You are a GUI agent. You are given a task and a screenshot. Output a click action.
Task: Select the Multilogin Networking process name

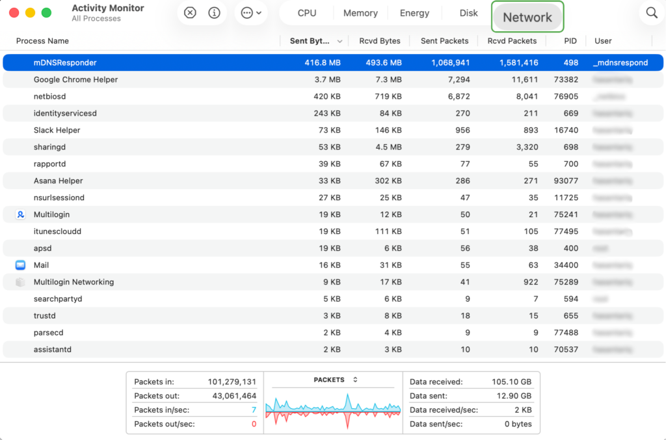(74, 282)
